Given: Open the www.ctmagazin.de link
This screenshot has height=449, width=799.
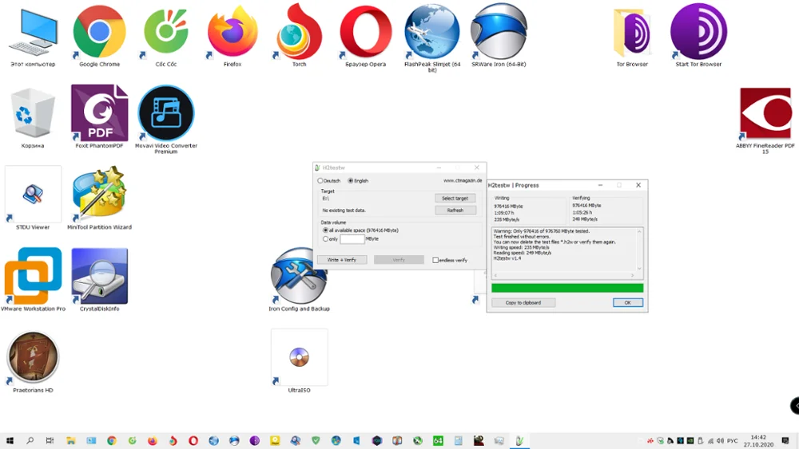Looking at the screenshot, I should point(462,180).
